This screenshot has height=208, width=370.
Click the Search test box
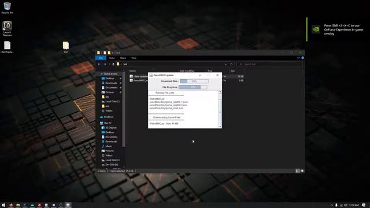(x=270, y=64)
